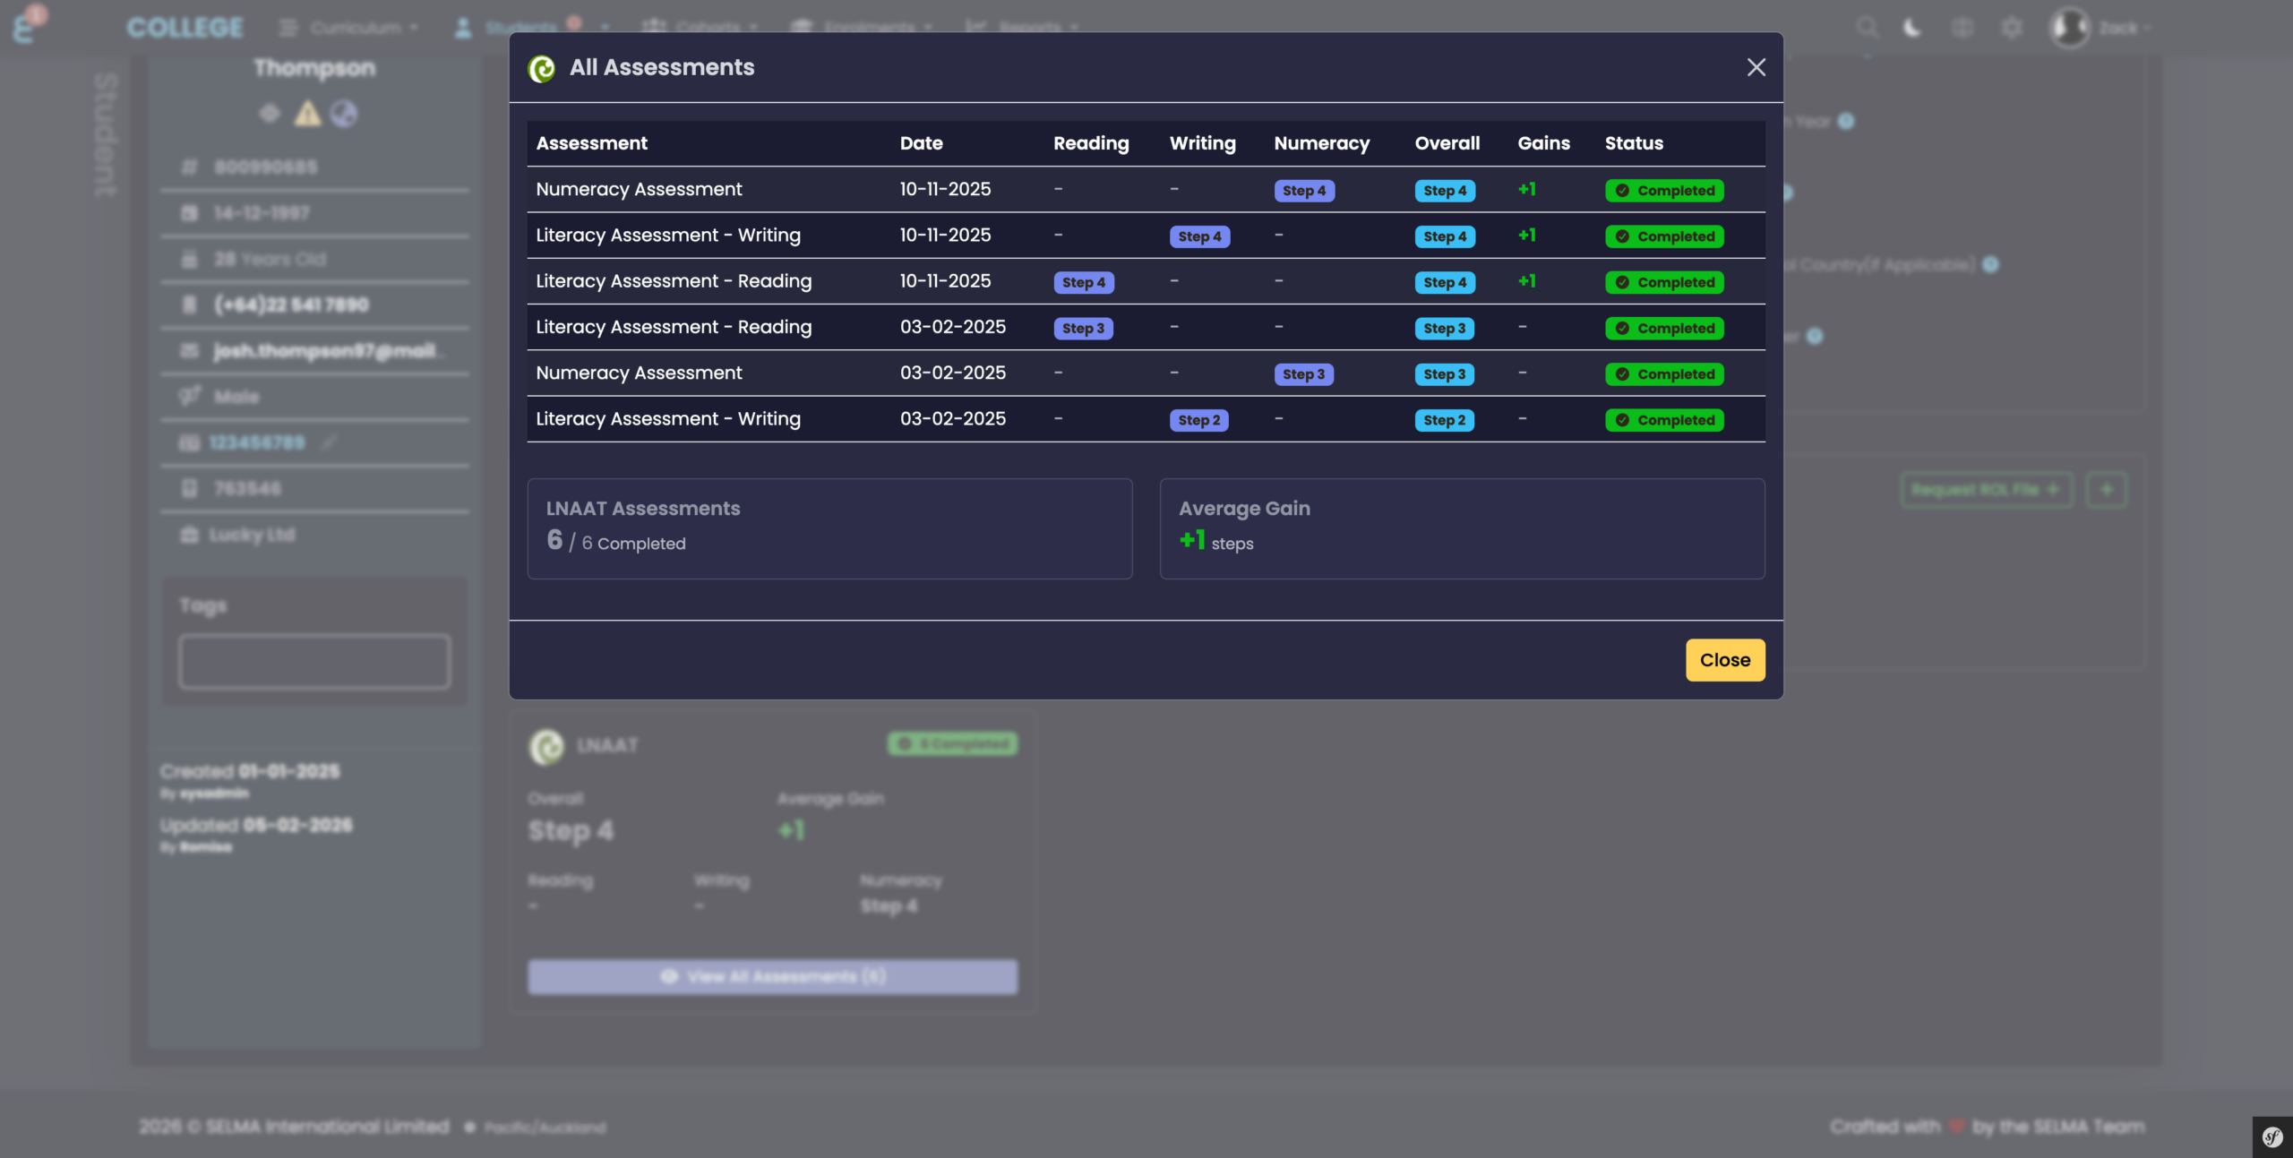This screenshot has height=1158, width=2293.
Task: Click the Stripe icon in the bottom-right corner
Action: tap(2272, 1136)
